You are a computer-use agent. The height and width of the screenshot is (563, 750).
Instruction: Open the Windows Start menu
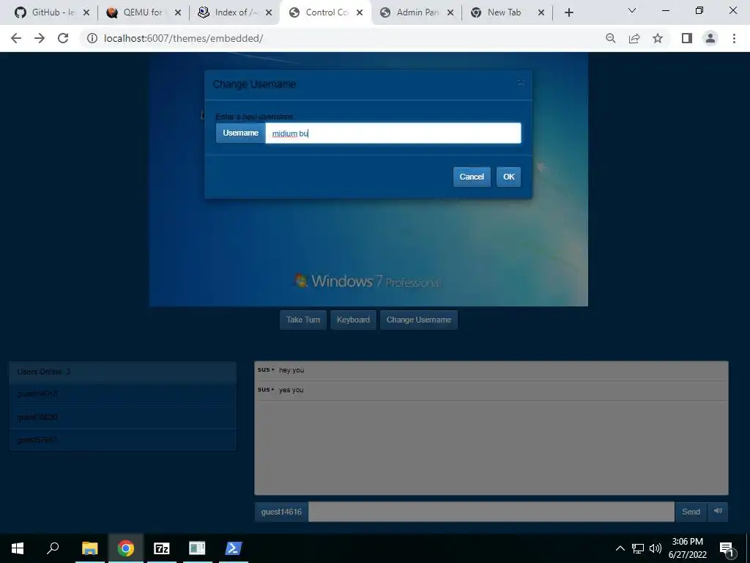coord(18,548)
